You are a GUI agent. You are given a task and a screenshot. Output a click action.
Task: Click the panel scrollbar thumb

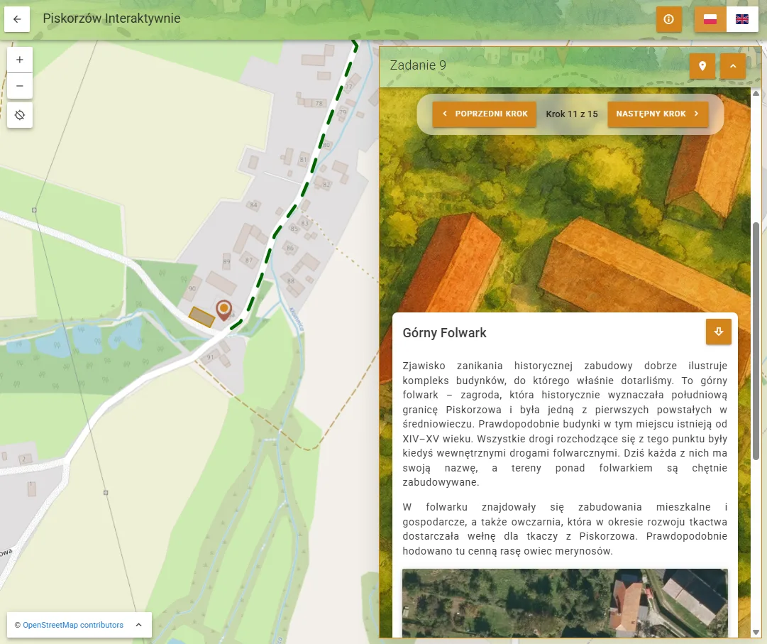click(x=756, y=341)
